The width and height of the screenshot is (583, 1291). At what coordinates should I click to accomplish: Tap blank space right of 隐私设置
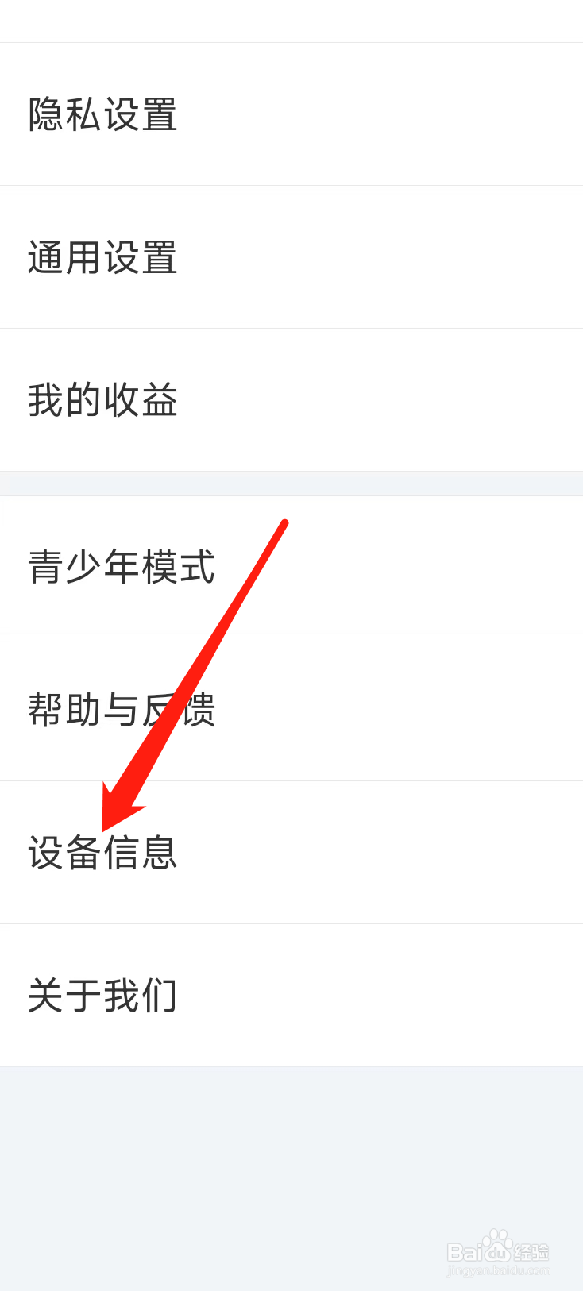point(381,114)
